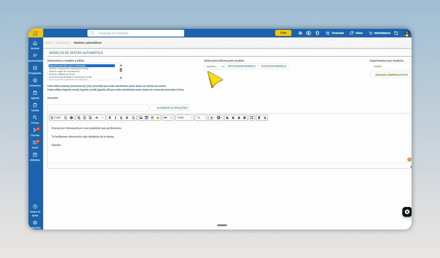
Task: Open Centro de ajuda
Action: pos(35,210)
